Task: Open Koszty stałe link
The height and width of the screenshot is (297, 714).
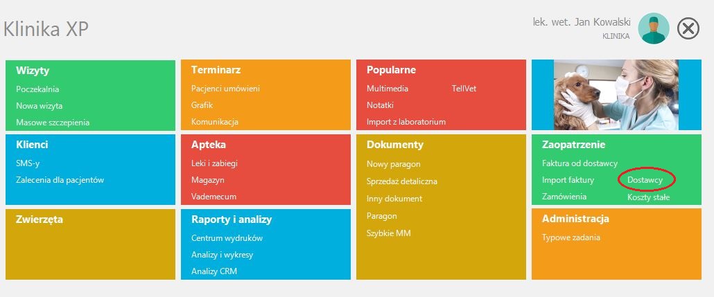Action: pyautogui.click(x=648, y=197)
